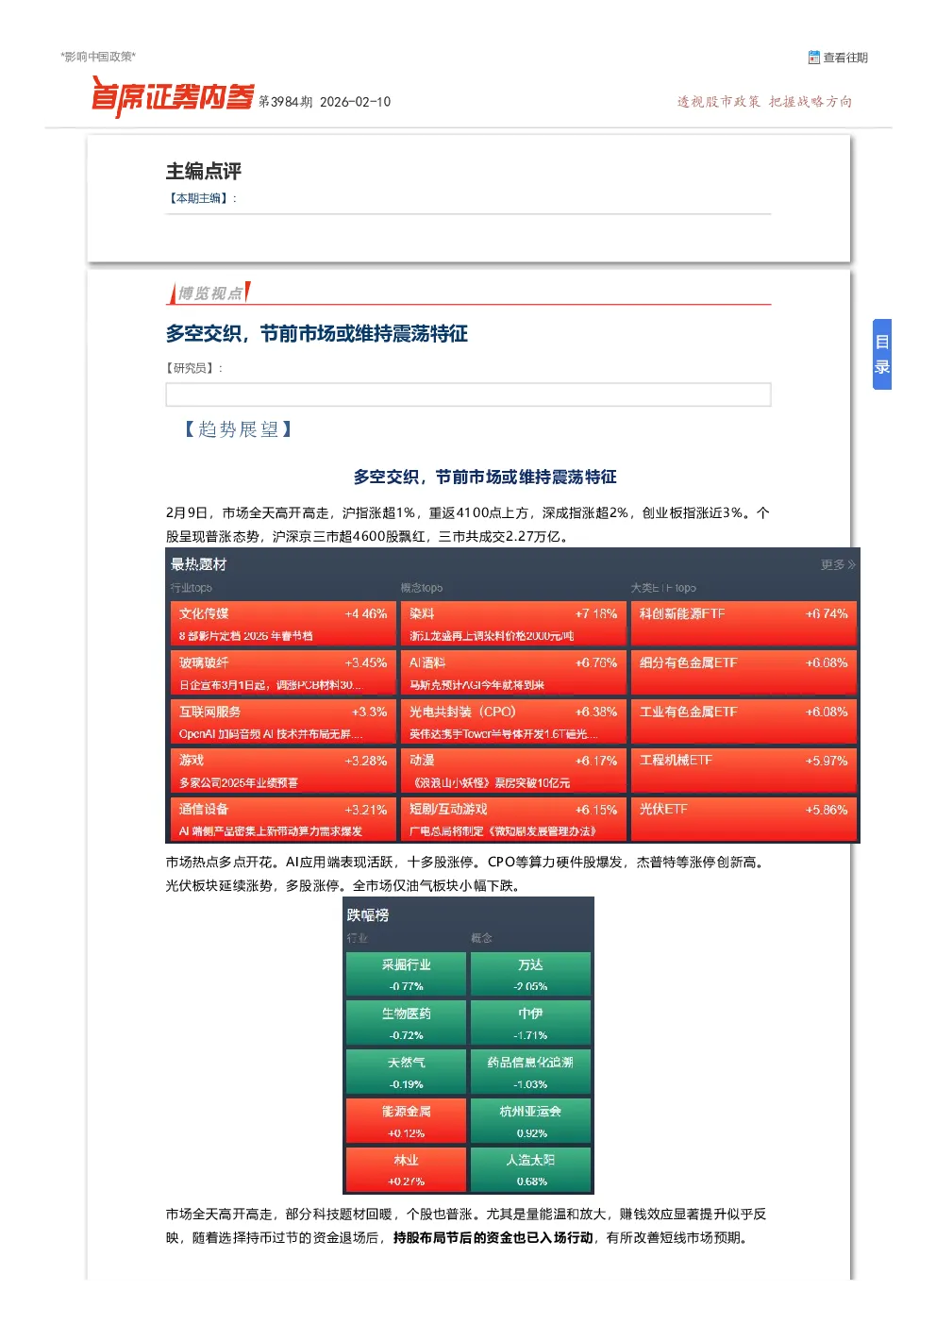Viewport: 936px width, 1324px height.
Task: Click the empty box below 【研究员】
Action: click(468, 394)
